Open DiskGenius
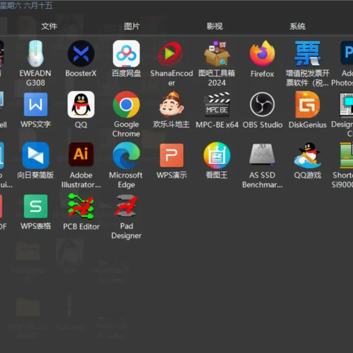The width and height of the screenshot is (353, 353). (308, 105)
